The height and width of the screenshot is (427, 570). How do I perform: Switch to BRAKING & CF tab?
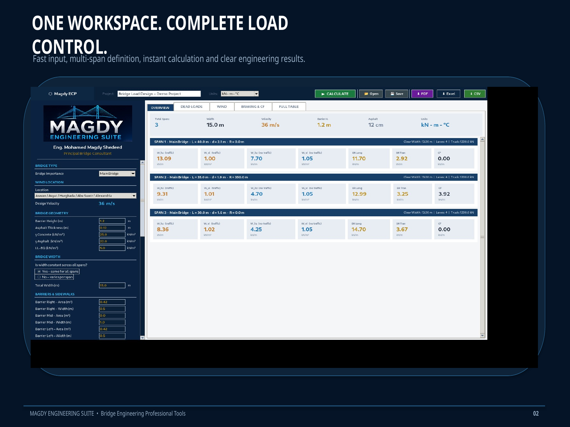pyautogui.click(x=253, y=107)
